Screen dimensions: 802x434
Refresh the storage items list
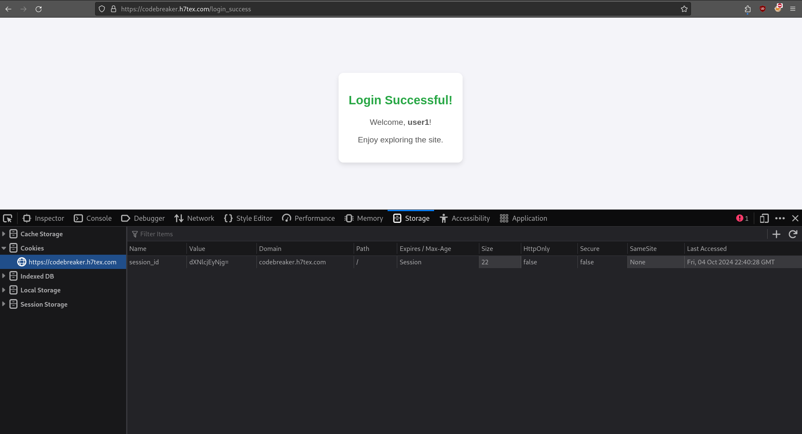point(793,234)
